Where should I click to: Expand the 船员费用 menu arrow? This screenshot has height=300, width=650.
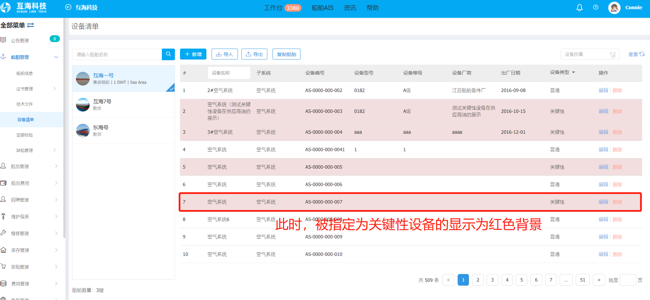coord(56,183)
